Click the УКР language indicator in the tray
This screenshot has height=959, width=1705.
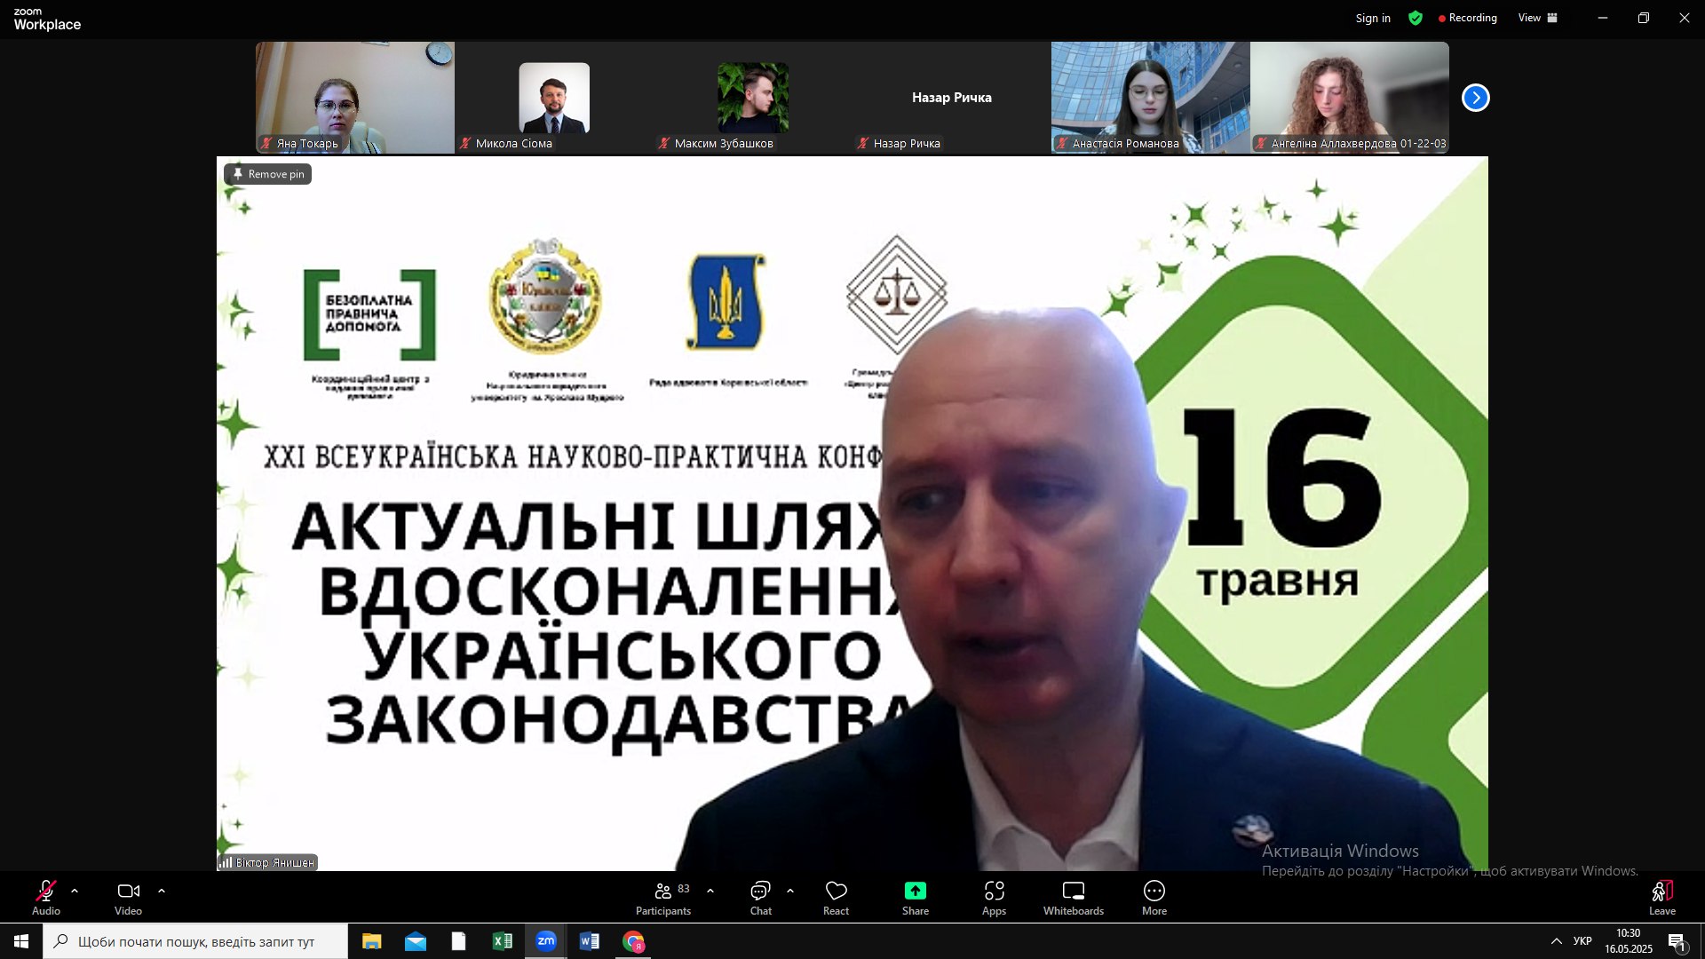1582,941
